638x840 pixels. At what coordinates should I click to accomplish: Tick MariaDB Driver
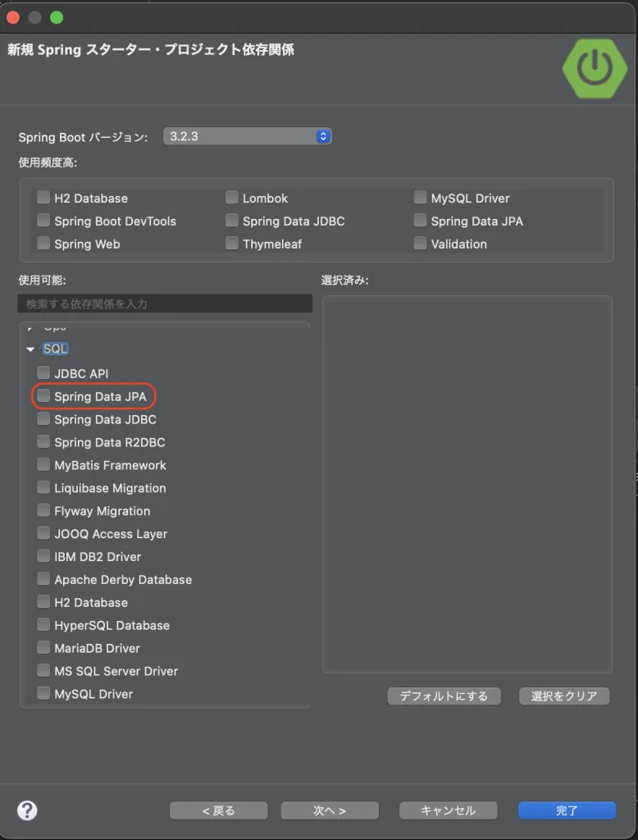[43, 648]
